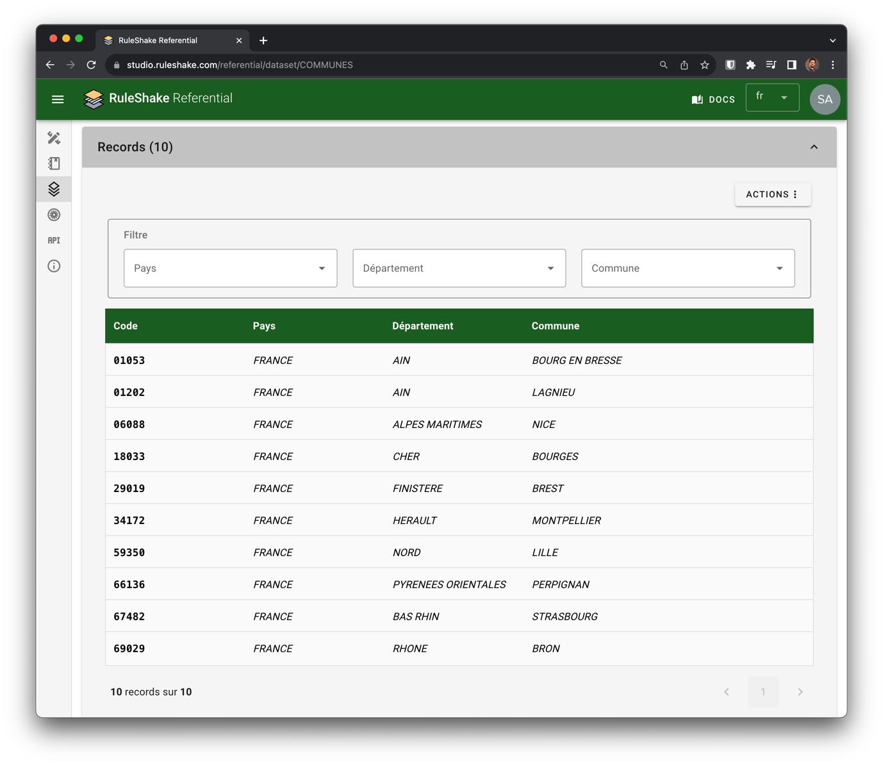This screenshot has height=765, width=883.
Task: Open the Département filter dropdown
Action: click(x=459, y=268)
